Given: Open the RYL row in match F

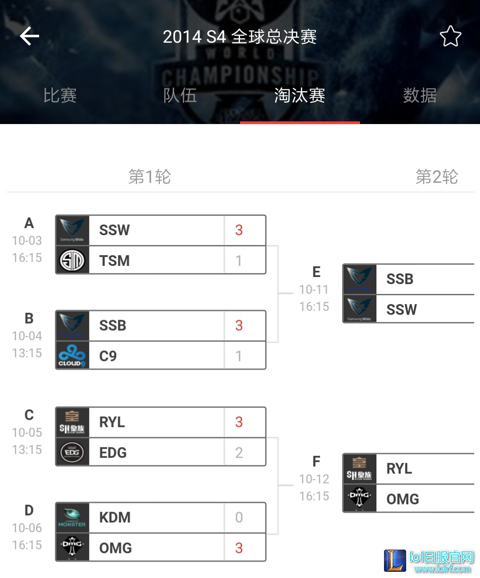Looking at the screenshot, I should pyautogui.click(x=409, y=469).
